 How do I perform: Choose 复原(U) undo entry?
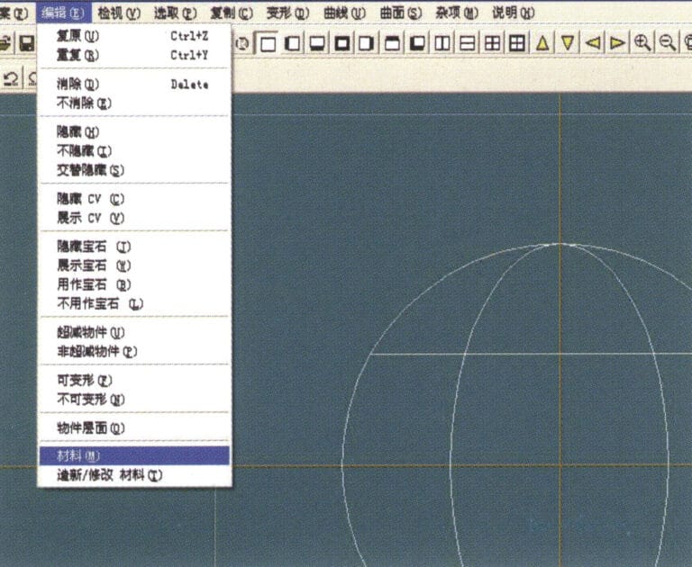134,36
